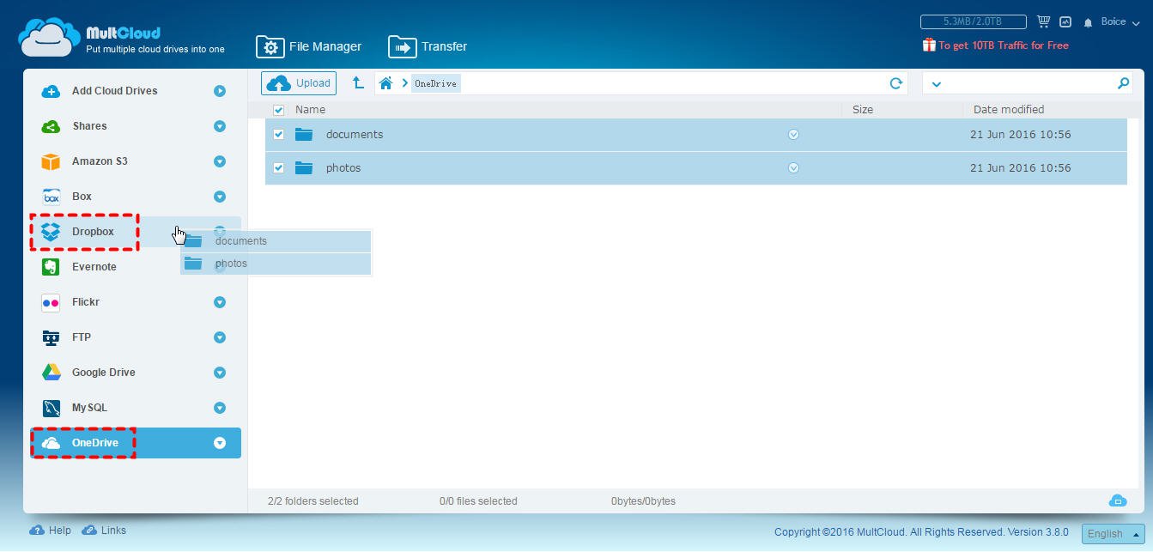This screenshot has height=552, width=1153.
Task: Sort by the Name column header
Action: [310, 109]
